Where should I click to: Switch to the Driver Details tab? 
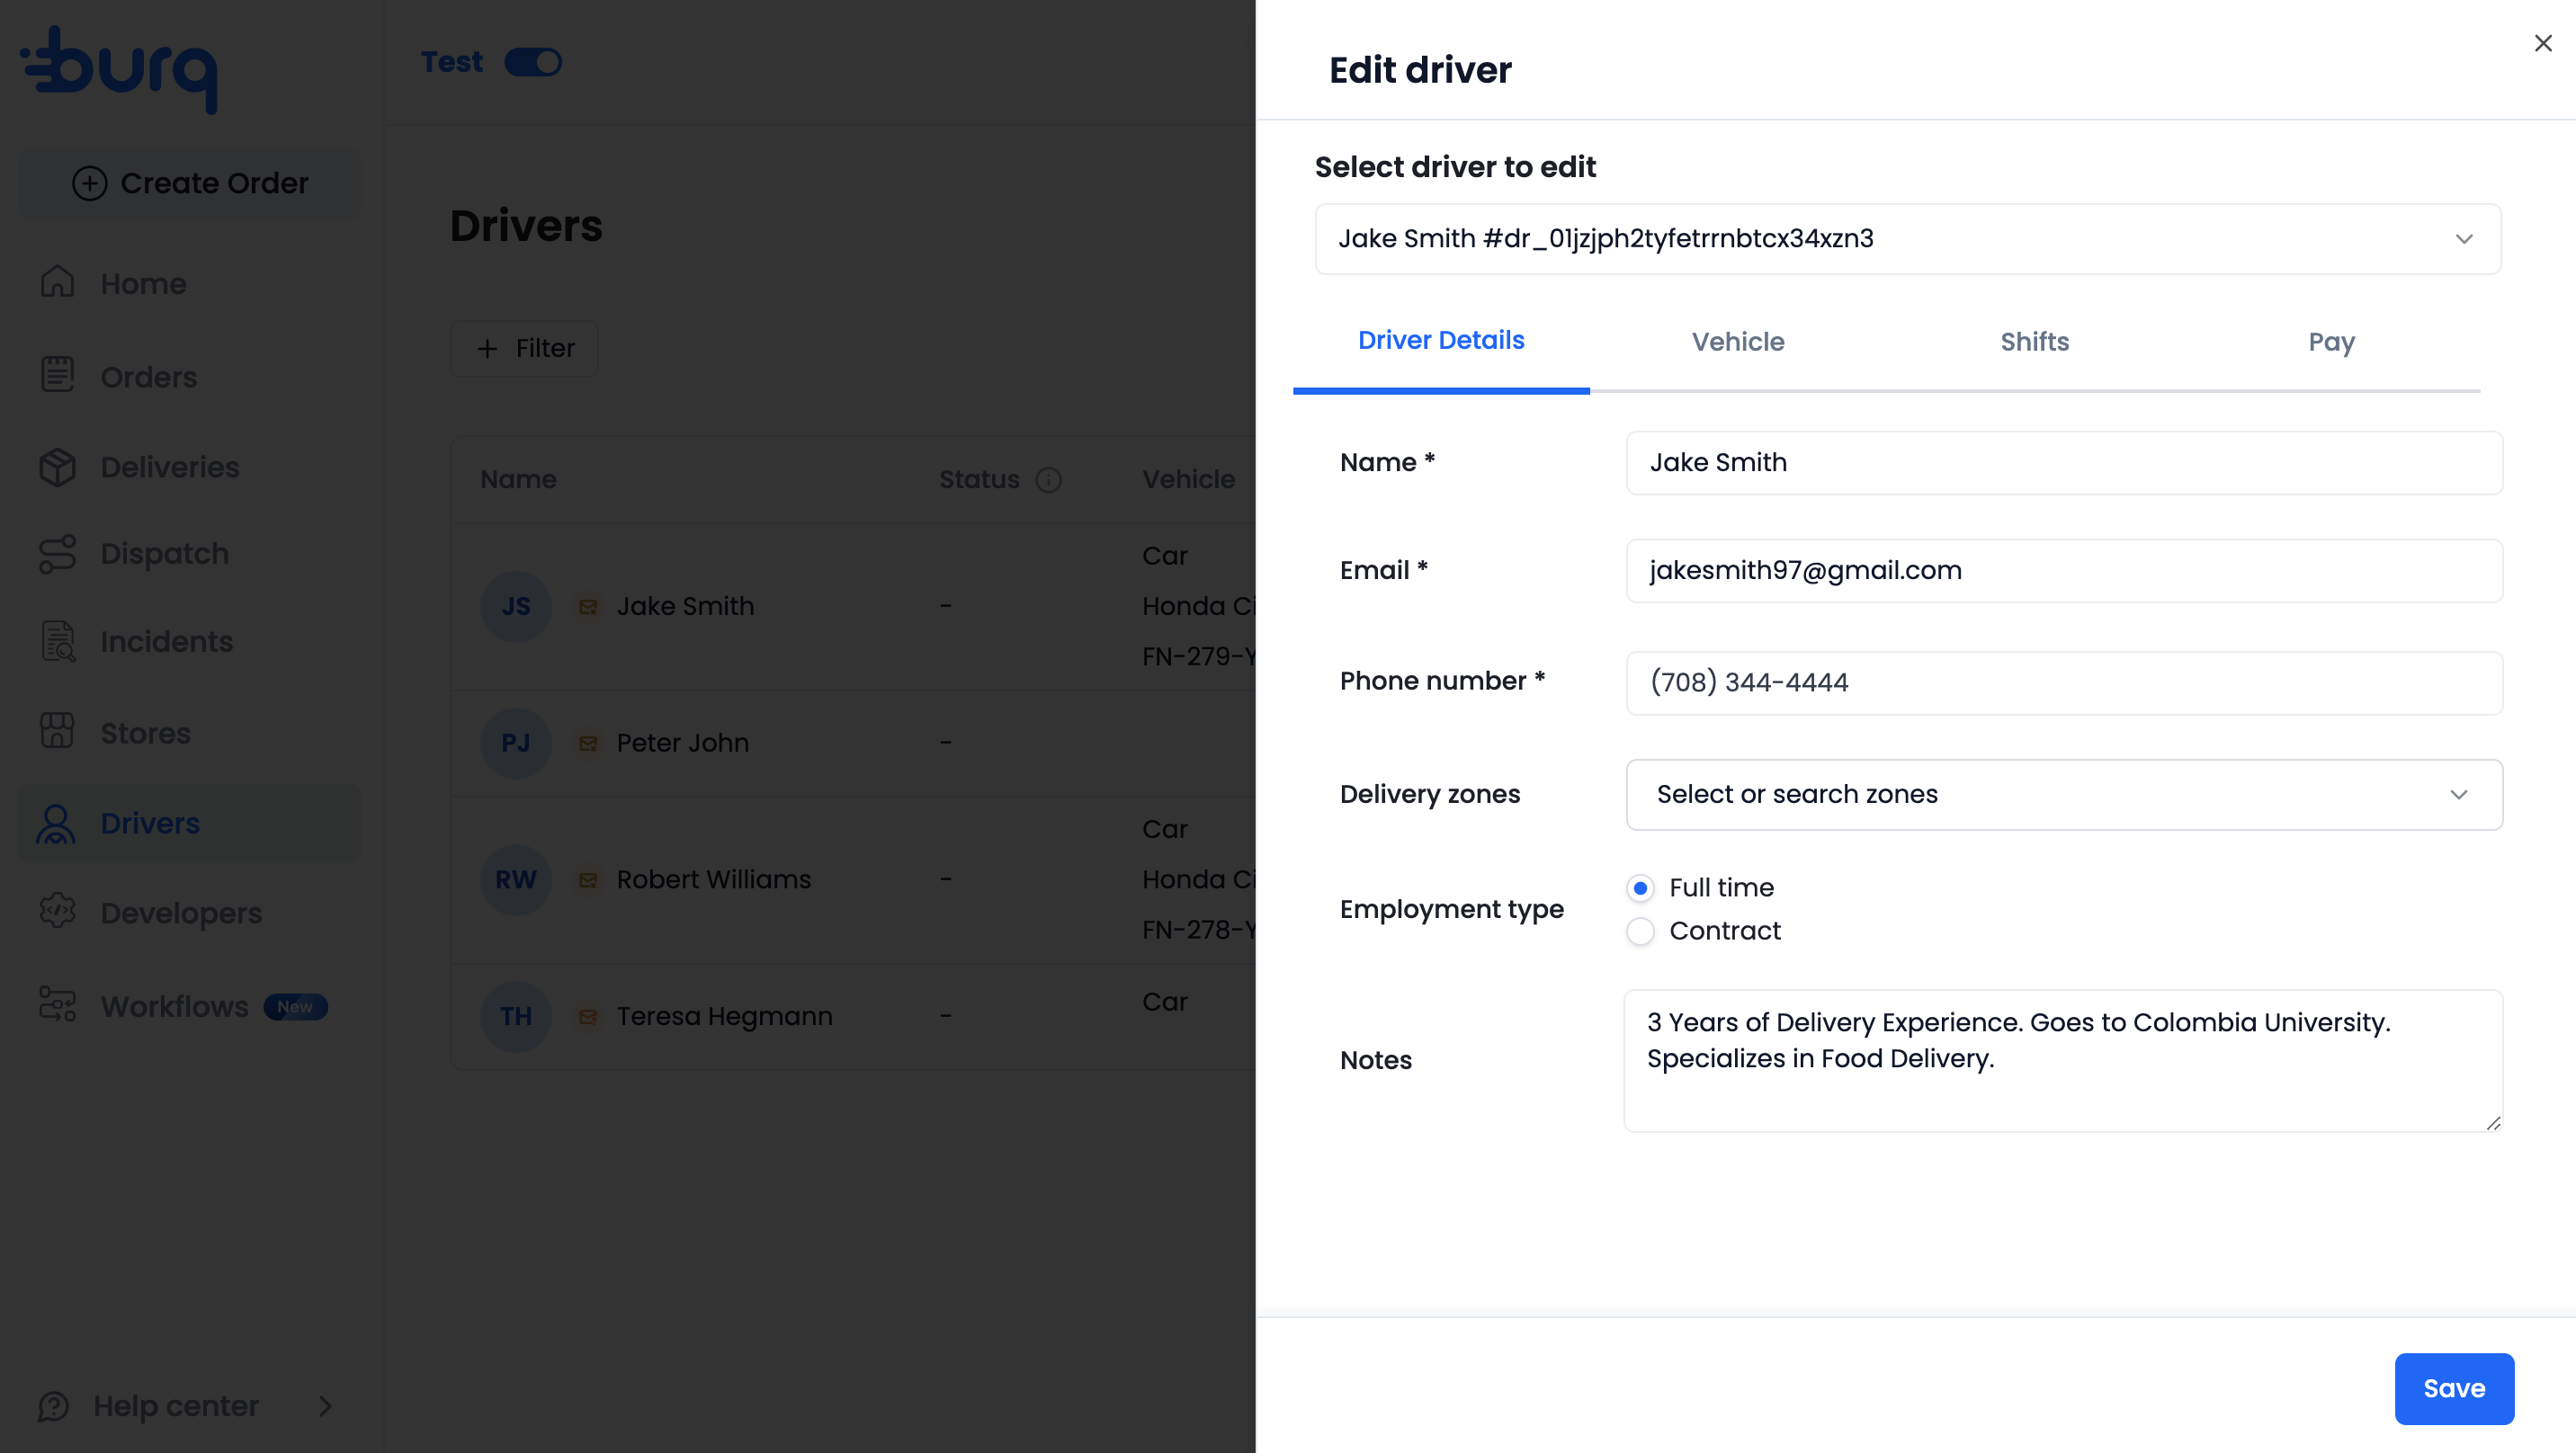click(x=1441, y=341)
